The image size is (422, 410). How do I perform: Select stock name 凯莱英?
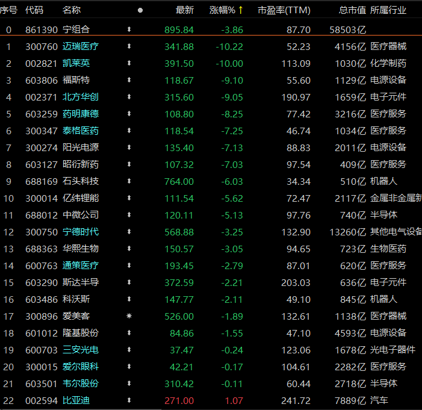point(76,63)
